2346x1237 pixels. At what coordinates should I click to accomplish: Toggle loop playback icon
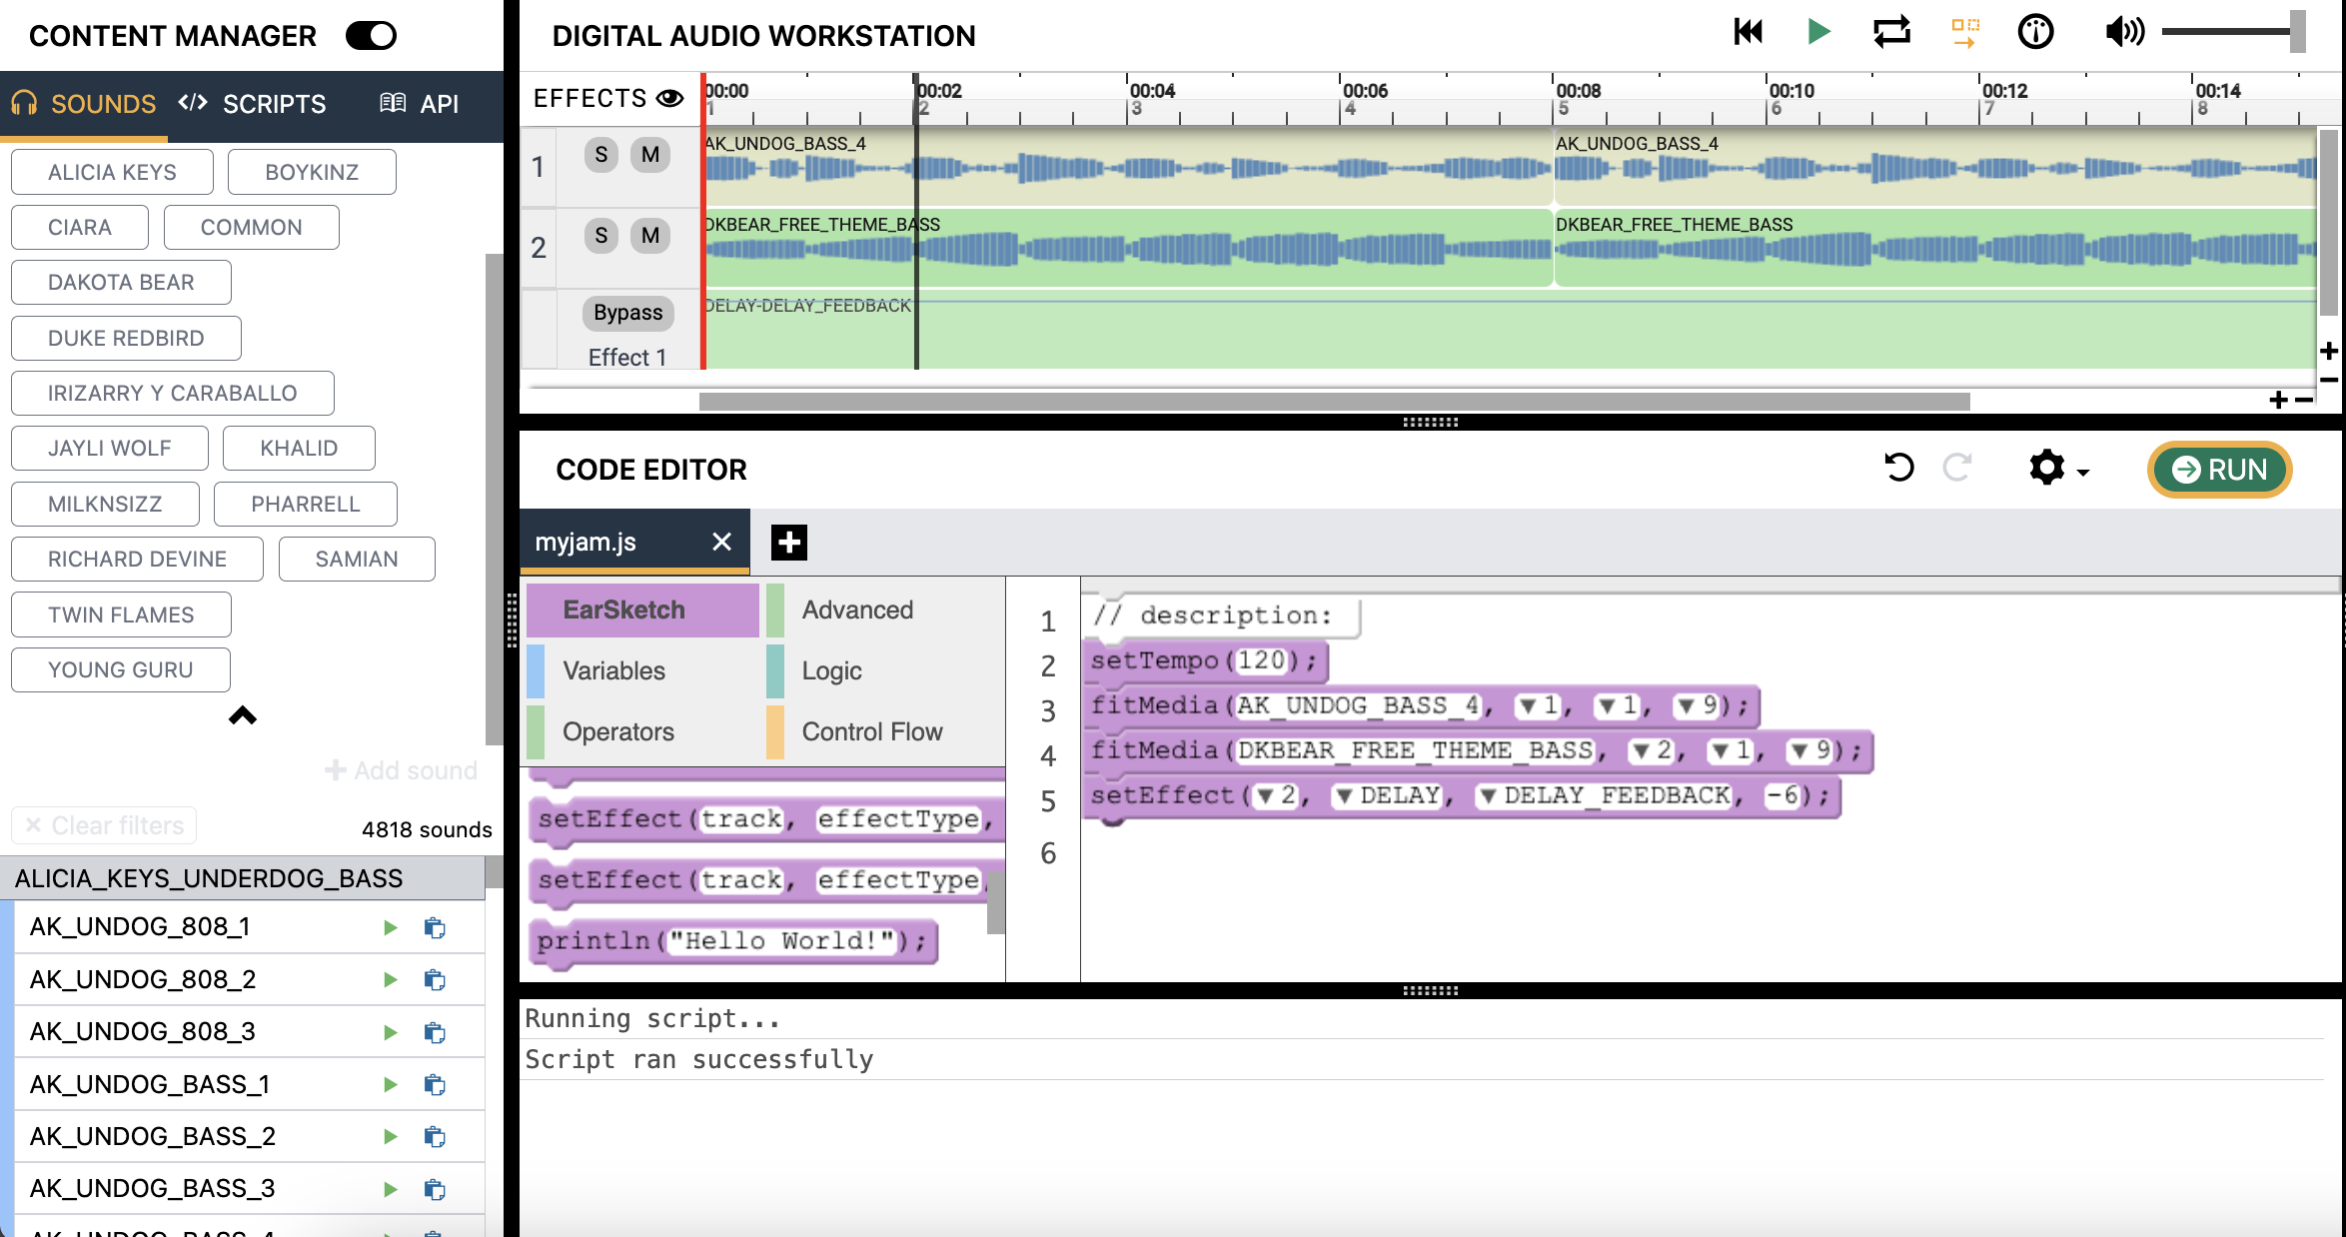coord(1891,32)
